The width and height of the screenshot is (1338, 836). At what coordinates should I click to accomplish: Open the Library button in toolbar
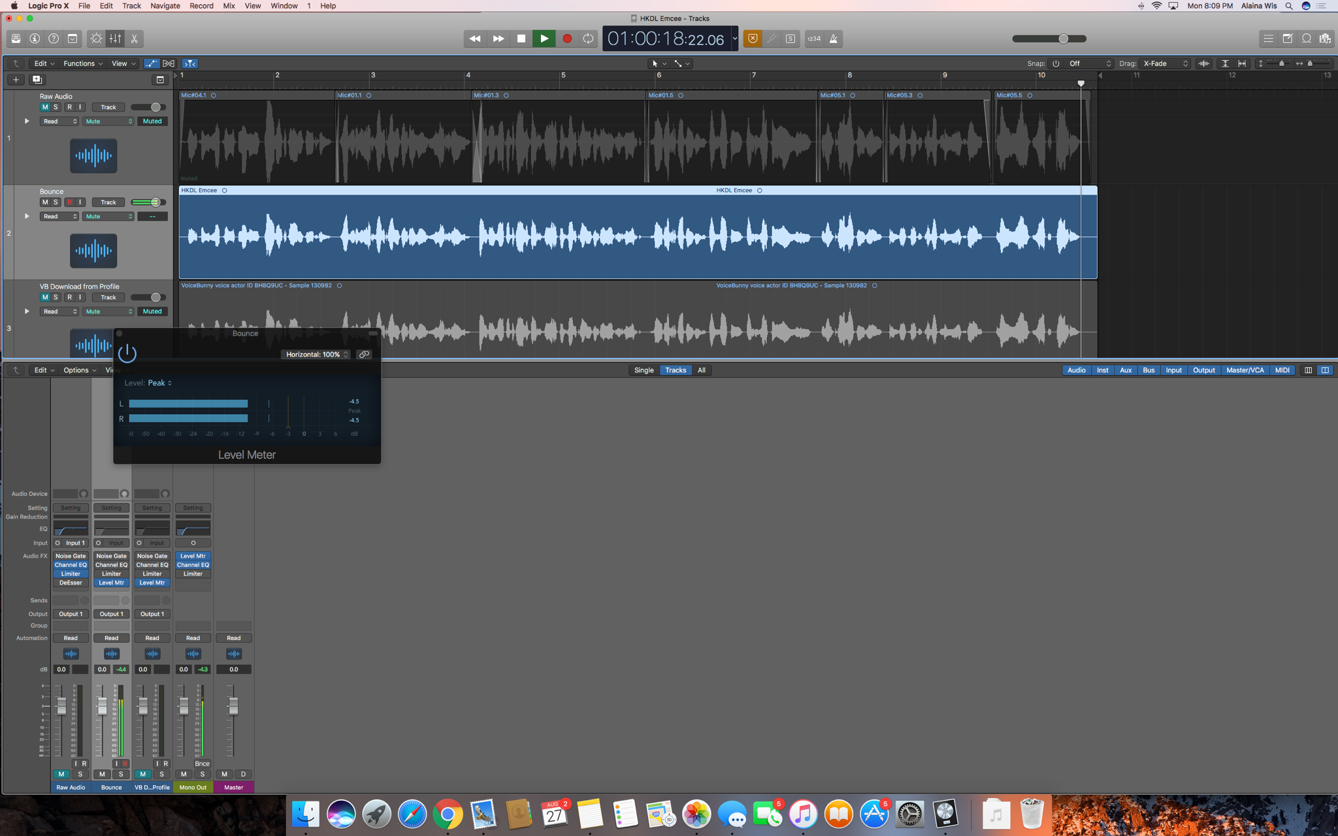tap(16, 39)
